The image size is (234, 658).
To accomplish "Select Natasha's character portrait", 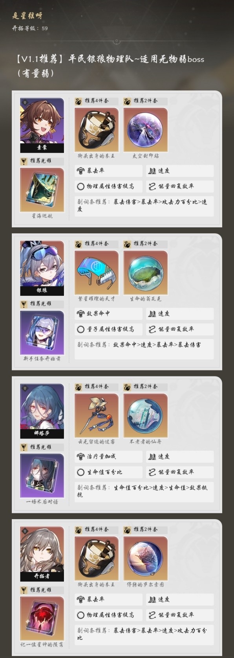I will coord(42,411).
